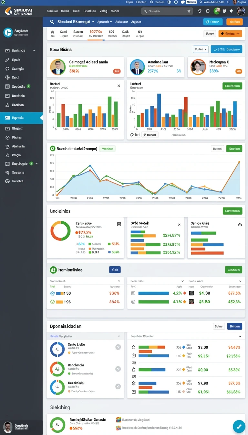Expand the Uapilanda sidebar chevron
Image resolution: width=248 pixels, height=435 pixels.
click(x=34, y=50)
